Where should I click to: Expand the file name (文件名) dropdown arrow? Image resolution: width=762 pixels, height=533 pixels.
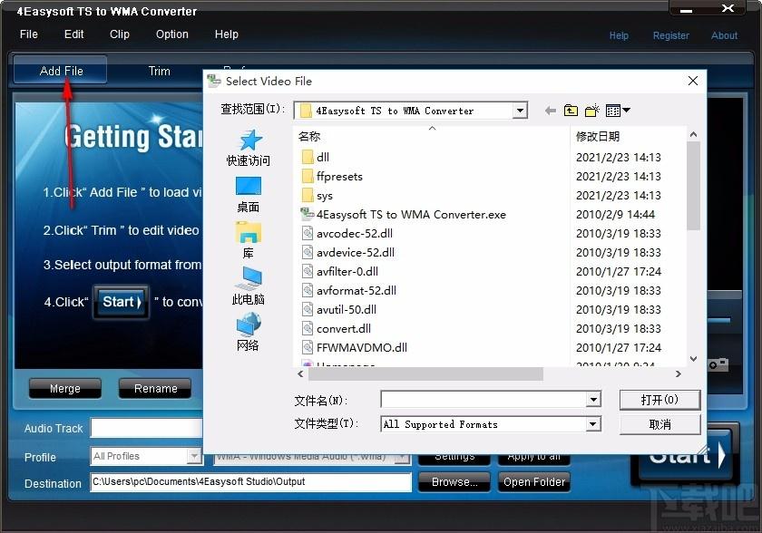[x=593, y=400]
